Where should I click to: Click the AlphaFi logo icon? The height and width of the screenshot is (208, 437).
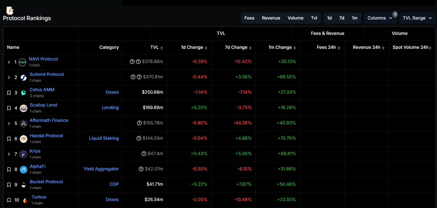click(23, 169)
